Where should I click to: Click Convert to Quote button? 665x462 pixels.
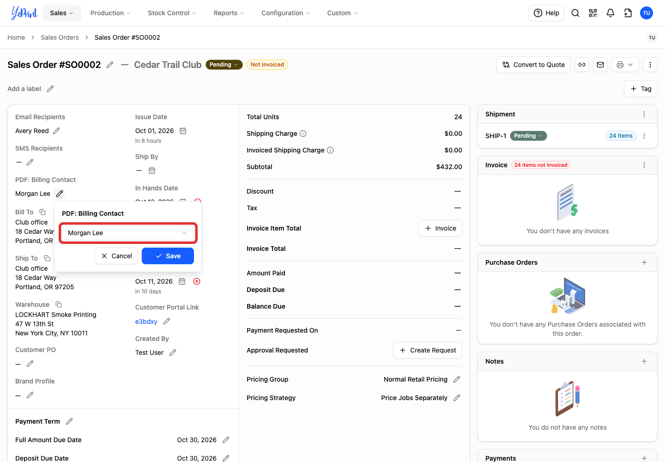point(534,65)
